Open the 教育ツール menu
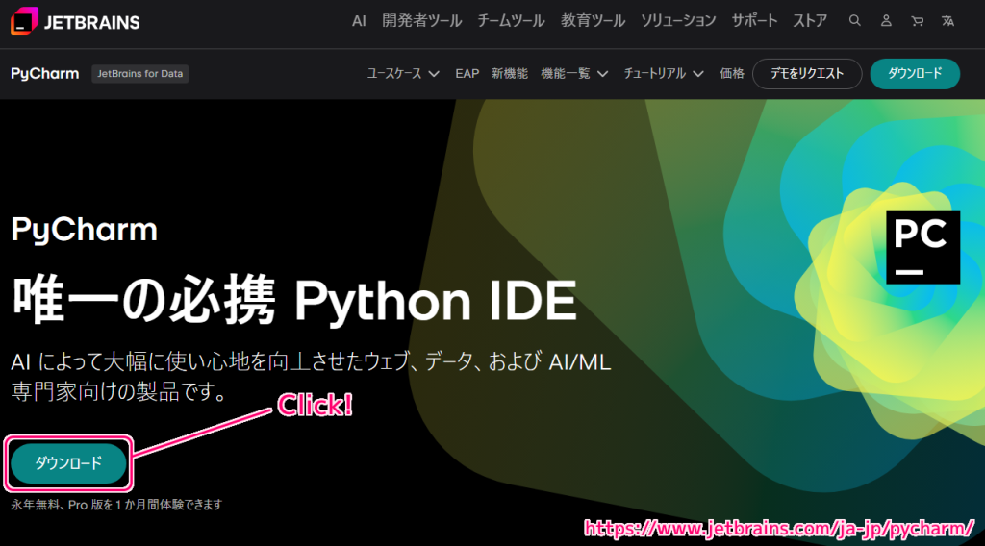Screen dimensions: 985x546 (x=593, y=21)
